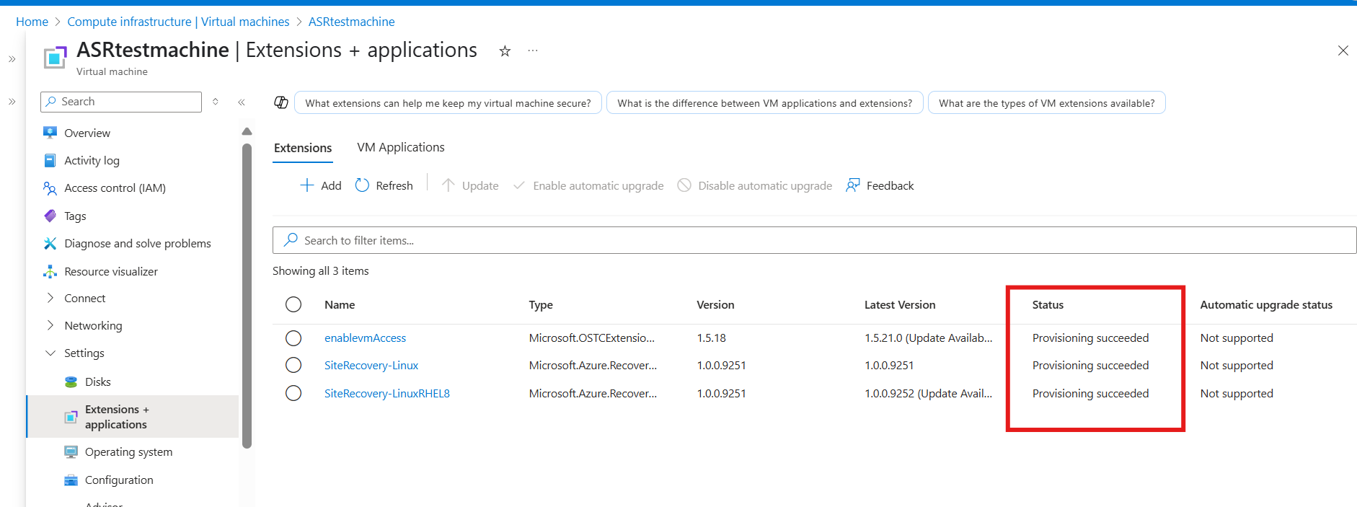Screen dimensions: 1357x507
Task: Sort by the Name column header
Action: point(340,305)
